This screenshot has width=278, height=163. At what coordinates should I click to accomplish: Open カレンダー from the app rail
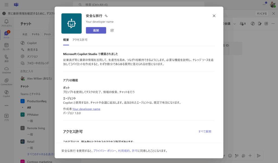click(7, 47)
